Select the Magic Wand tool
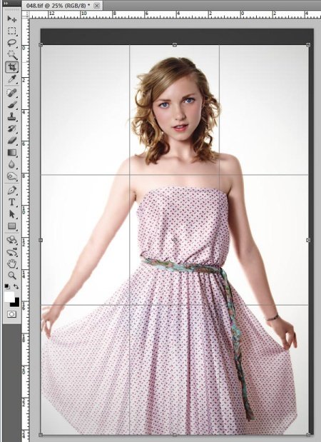This screenshot has height=442, width=321. [x=12, y=54]
